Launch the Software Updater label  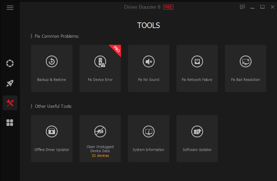coord(197,150)
